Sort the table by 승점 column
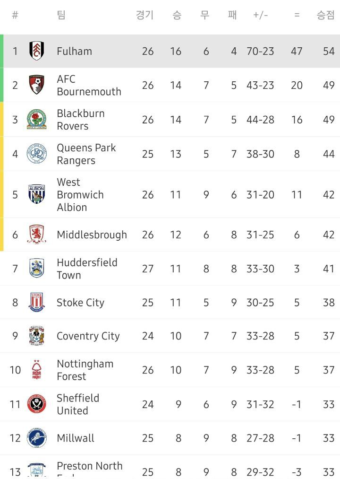This screenshot has width=340, height=479. click(x=325, y=15)
